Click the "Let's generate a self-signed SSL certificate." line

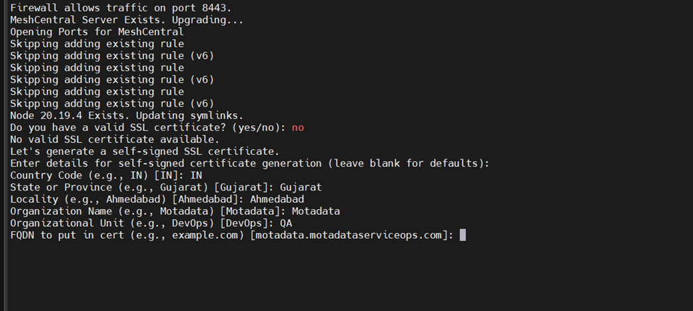tap(145, 152)
